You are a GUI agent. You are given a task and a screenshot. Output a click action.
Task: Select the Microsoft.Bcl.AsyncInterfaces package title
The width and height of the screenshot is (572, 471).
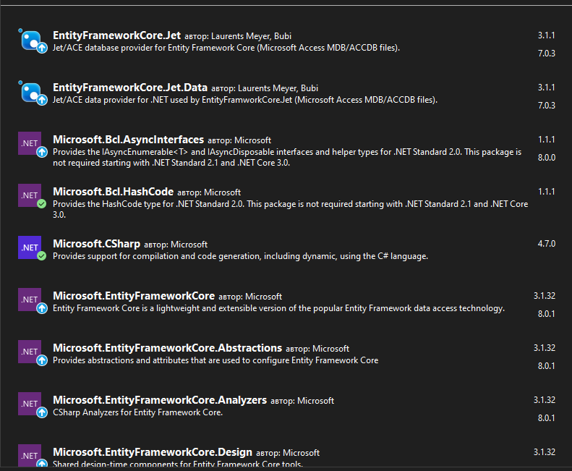(129, 140)
